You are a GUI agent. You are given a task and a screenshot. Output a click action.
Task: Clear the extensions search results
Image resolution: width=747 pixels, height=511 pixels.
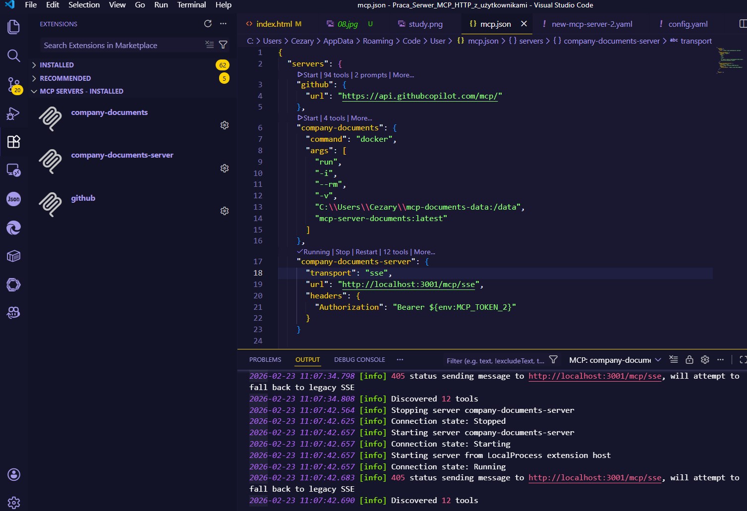point(210,45)
